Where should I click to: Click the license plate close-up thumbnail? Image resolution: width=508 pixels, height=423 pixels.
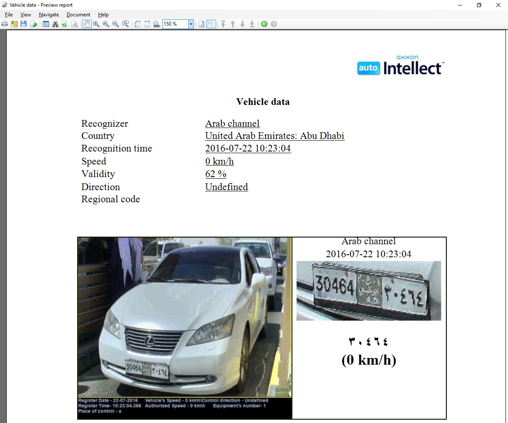(369, 291)
